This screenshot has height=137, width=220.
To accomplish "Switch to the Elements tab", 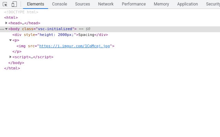I will [35, 4].
